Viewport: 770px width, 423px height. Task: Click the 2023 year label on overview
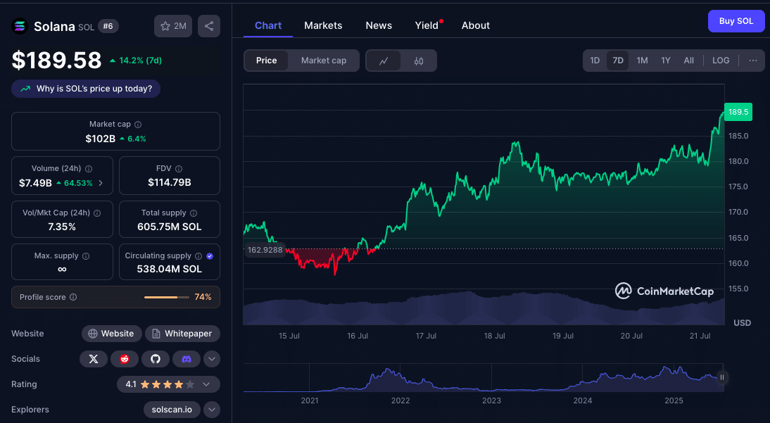pyautogui.click(x=491, y=401)
